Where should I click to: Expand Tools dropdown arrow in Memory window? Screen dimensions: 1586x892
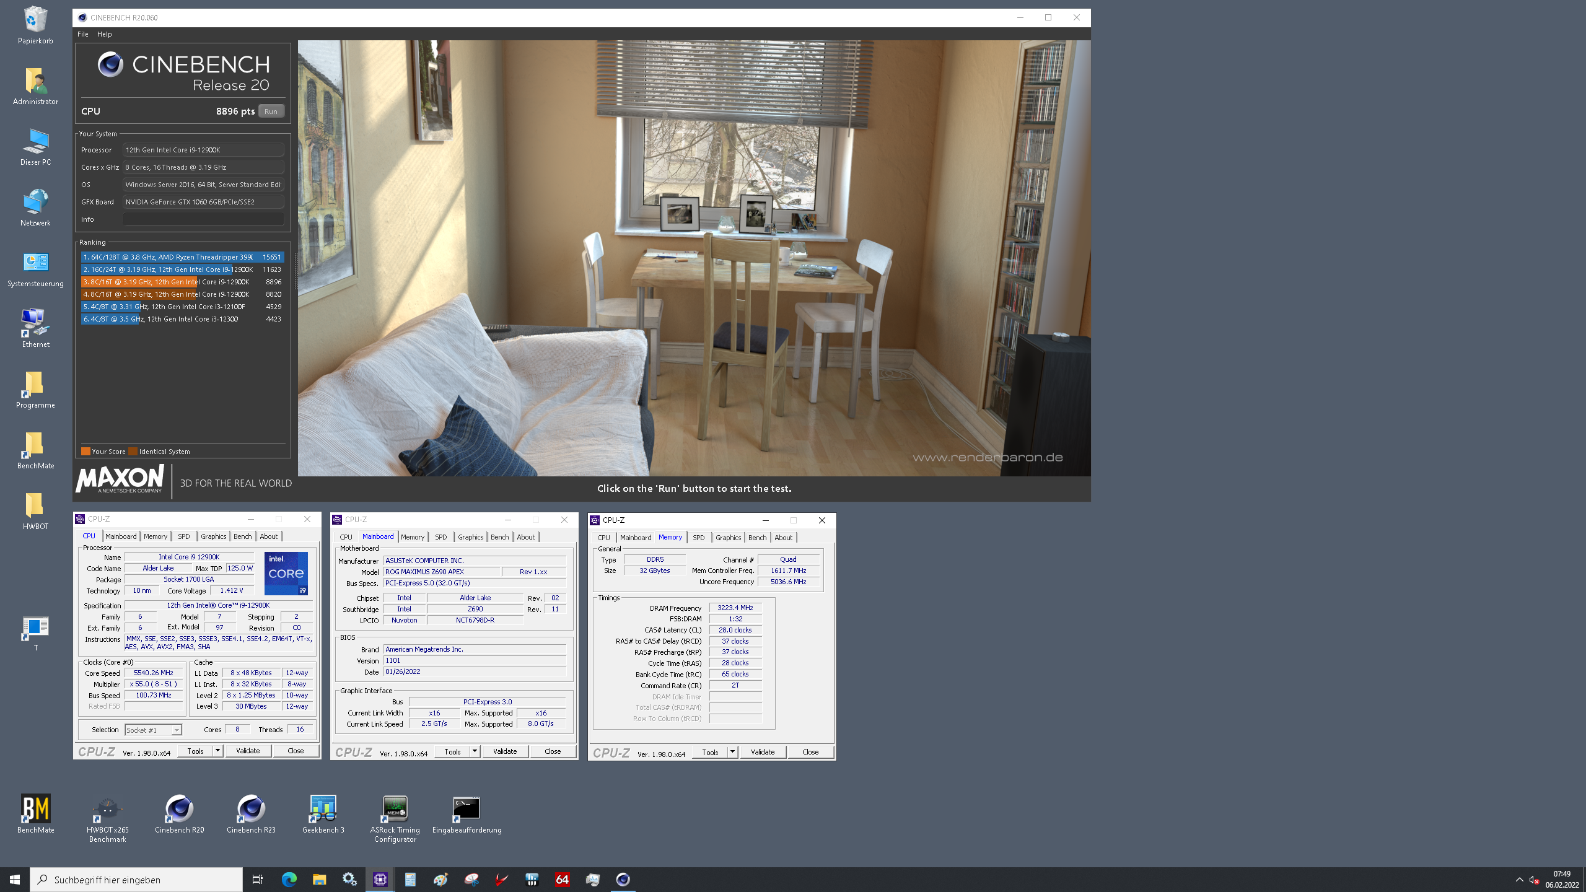732,752
